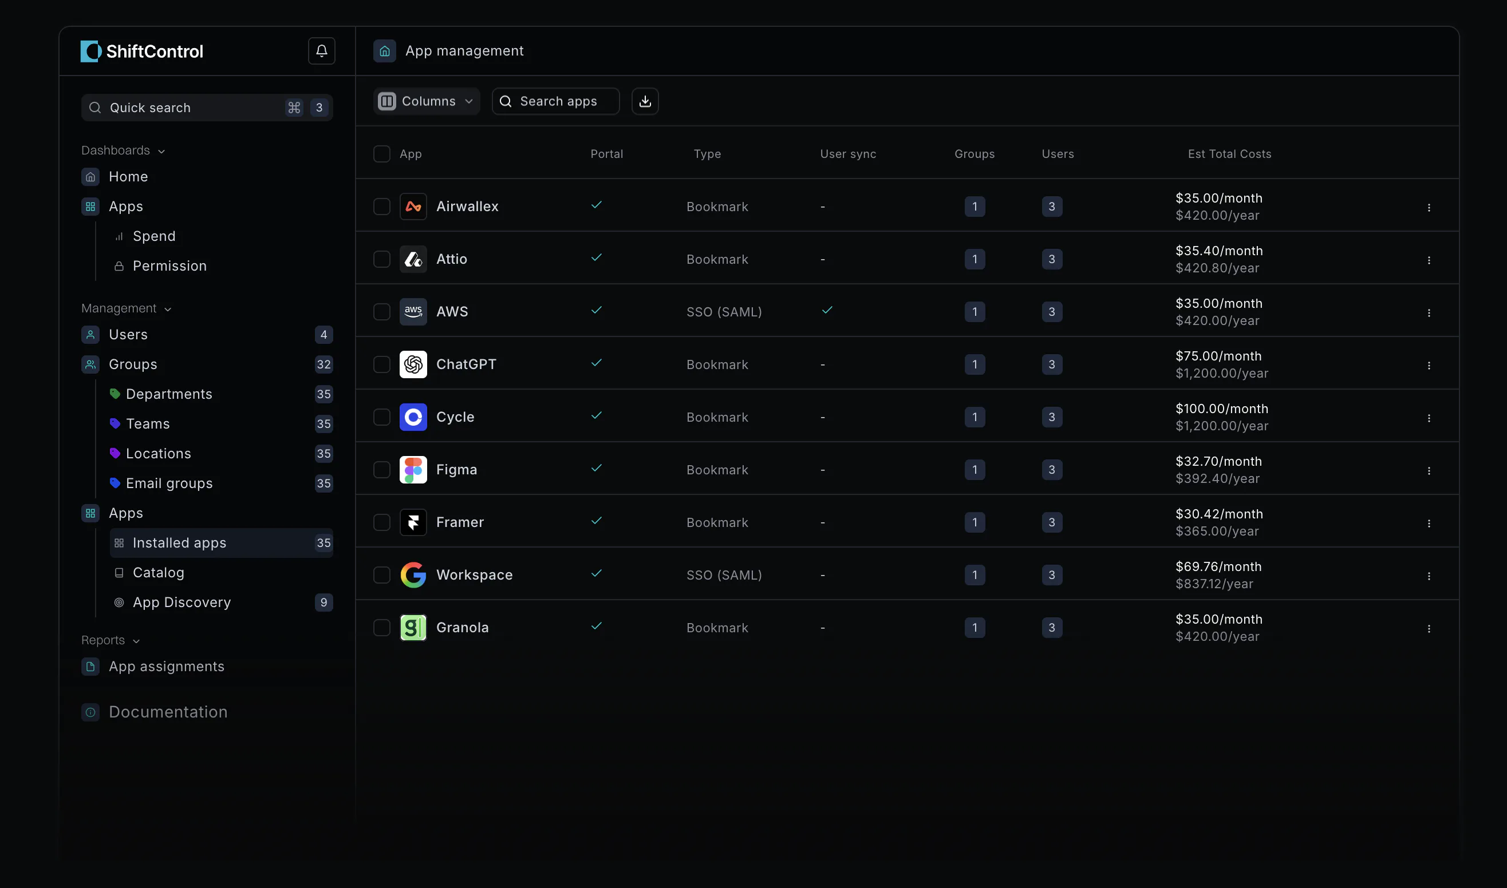Click the Framer app icon
Screen dimensions: 1507x888
pos(413,522)
